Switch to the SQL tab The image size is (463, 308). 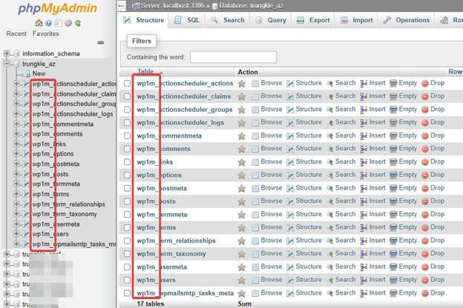pos(187,20)
